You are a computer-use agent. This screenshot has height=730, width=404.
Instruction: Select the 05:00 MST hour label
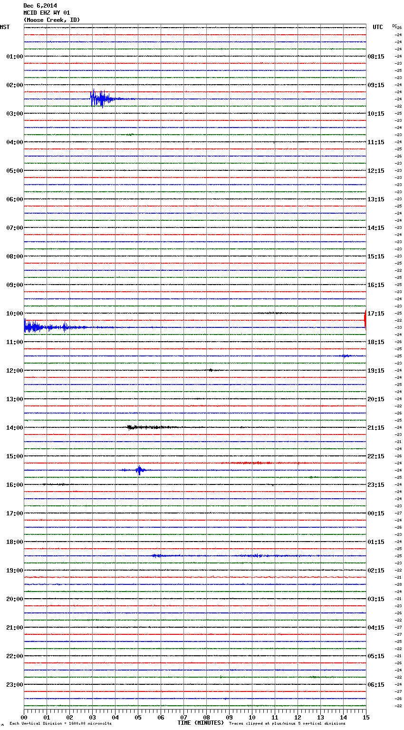pos(15,171)
